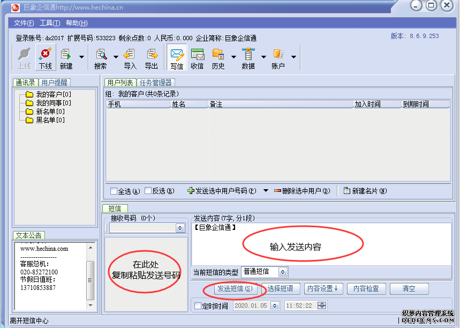This screenshot has height=328, width=460.
Task: Select the 黑名单 folder in contacts tree
Action: coord(49,120)
